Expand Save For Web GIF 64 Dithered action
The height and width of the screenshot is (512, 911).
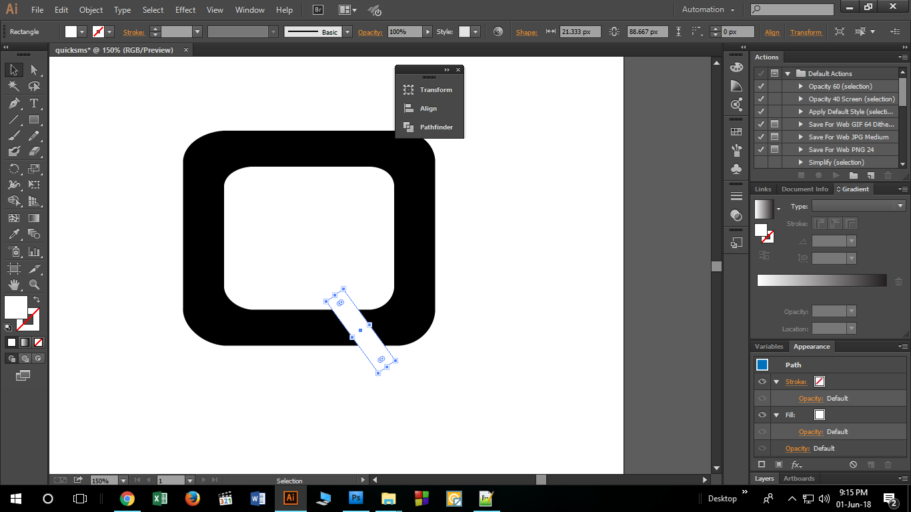pos(801,124)
